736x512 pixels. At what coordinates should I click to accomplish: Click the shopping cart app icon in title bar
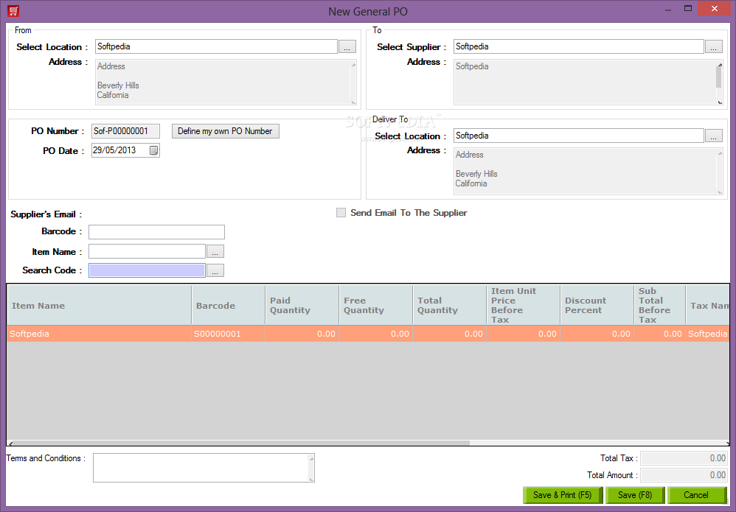(13, 11)
